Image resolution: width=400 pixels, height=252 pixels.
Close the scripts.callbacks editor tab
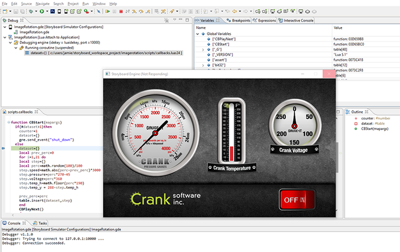36,112
